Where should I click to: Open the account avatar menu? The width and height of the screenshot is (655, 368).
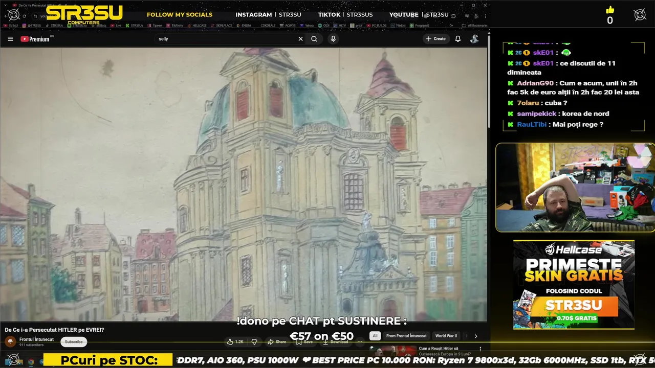pyautogui.click(x=474, y=39)
